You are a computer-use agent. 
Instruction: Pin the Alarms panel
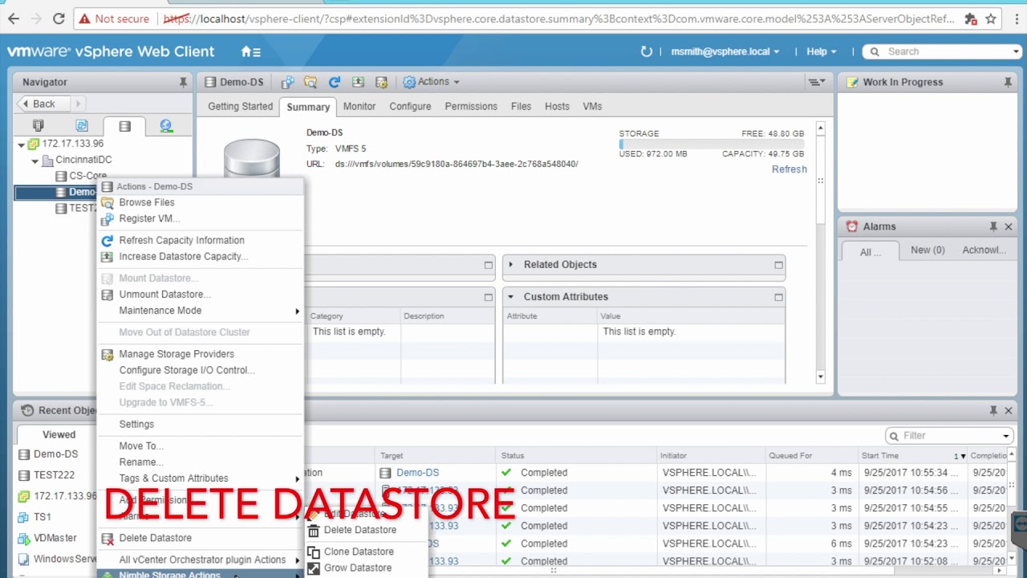(993, 226)
